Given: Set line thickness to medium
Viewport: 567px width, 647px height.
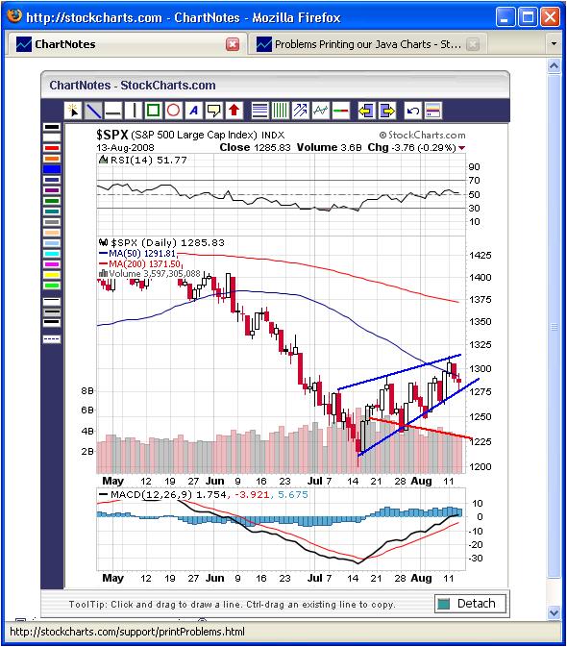Looking at the screenshot, I should pos(52,312).
